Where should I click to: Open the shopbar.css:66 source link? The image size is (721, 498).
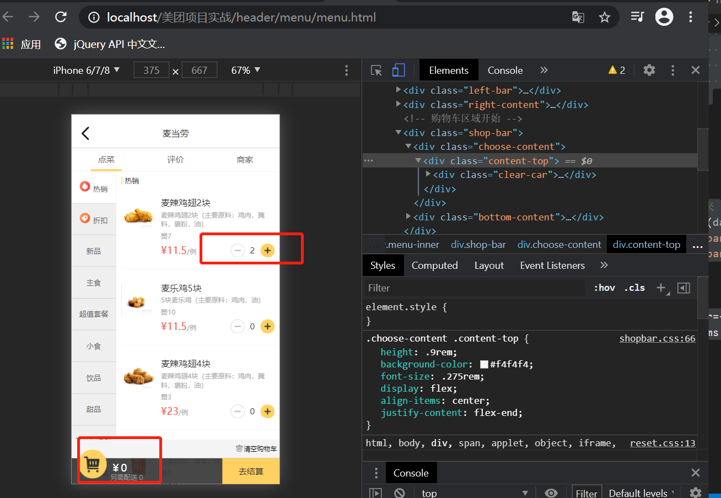point(657,338)
